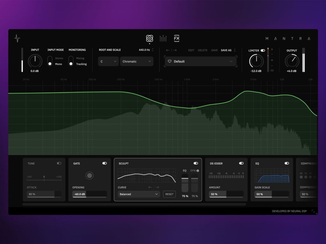This screenshot has height=244, width=326.
Task: Click DELETE in the preset bar
Action: (203, 50)
